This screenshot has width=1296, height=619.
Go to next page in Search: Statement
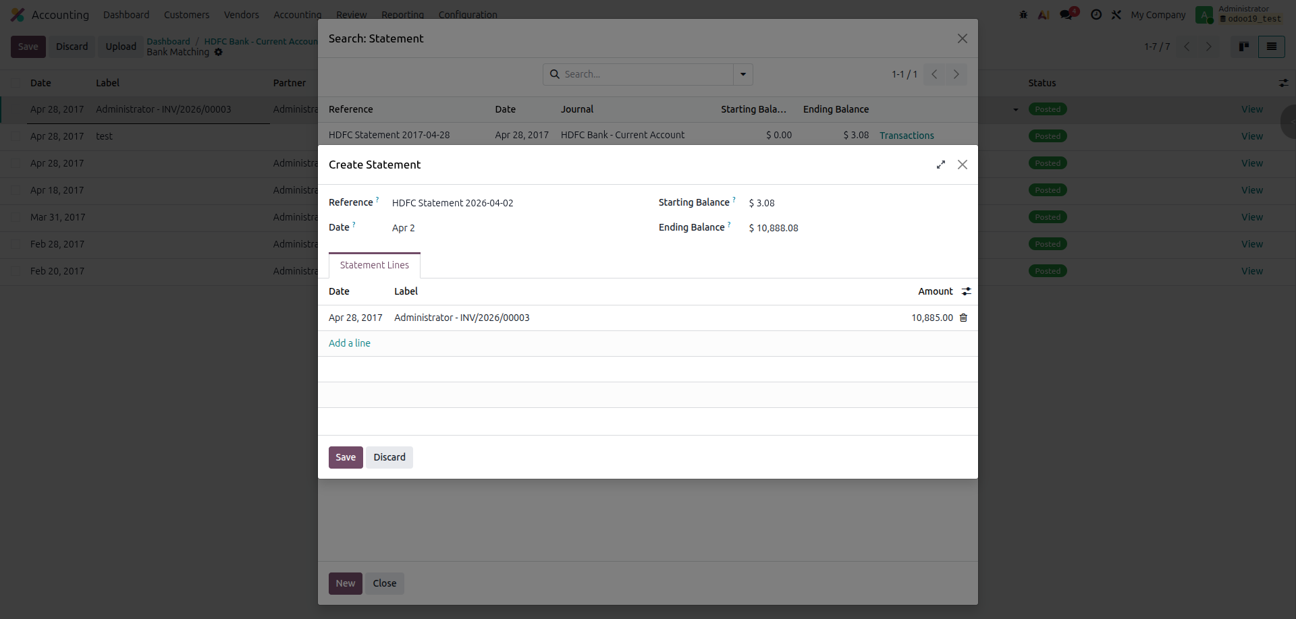pos(956,74)
